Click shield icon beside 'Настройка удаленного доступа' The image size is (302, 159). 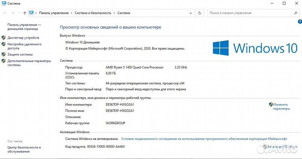[x=3, y=44]
